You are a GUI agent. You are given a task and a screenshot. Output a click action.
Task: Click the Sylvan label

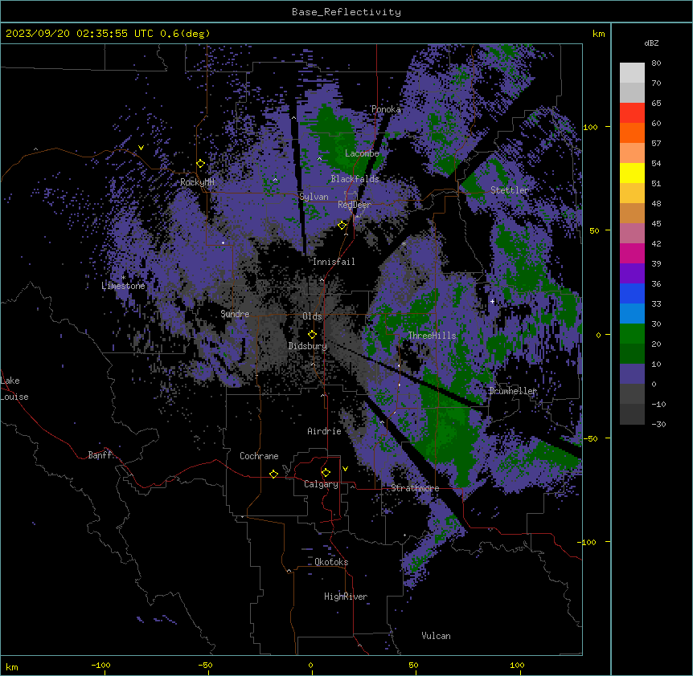click(x=314, y=198)
